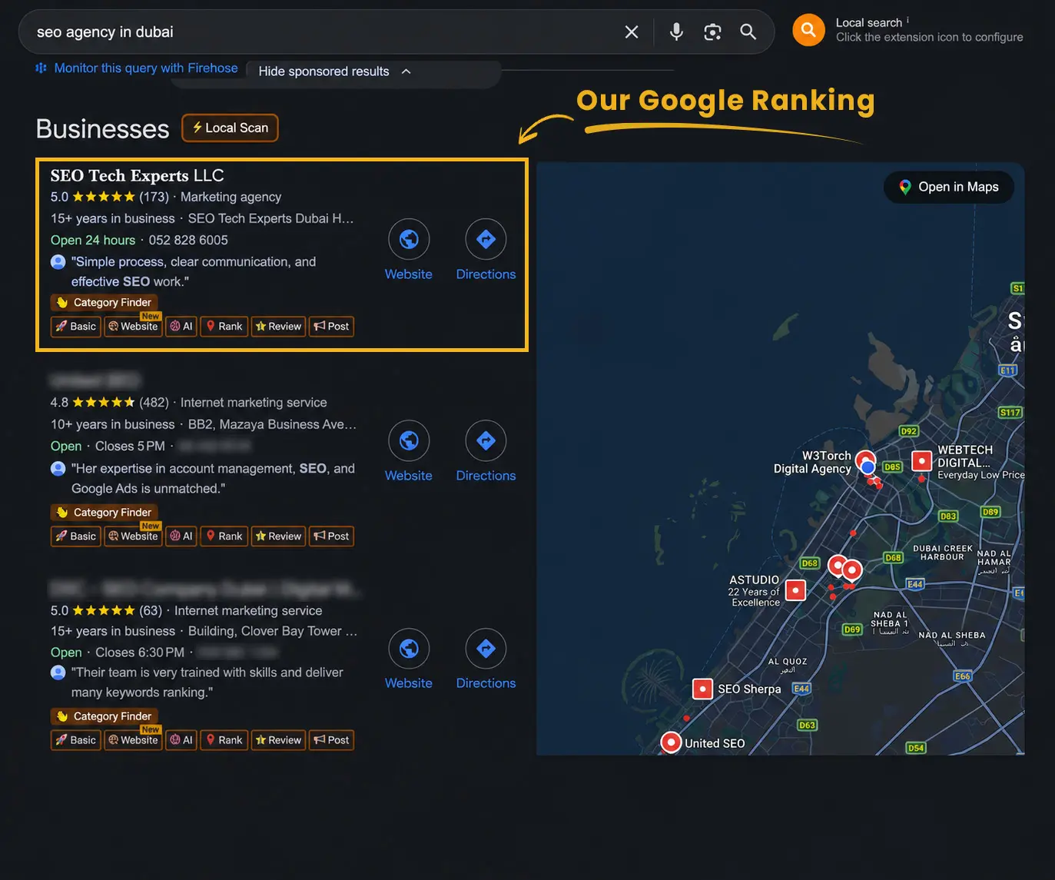
Task: Open Category Finder for 482-review listing
Action: [x=105, y=512]
